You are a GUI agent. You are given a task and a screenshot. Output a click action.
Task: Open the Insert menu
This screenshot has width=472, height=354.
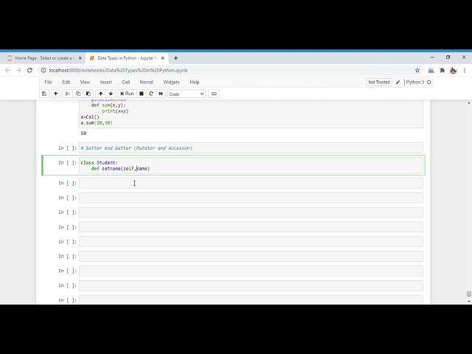click(105, 82)
